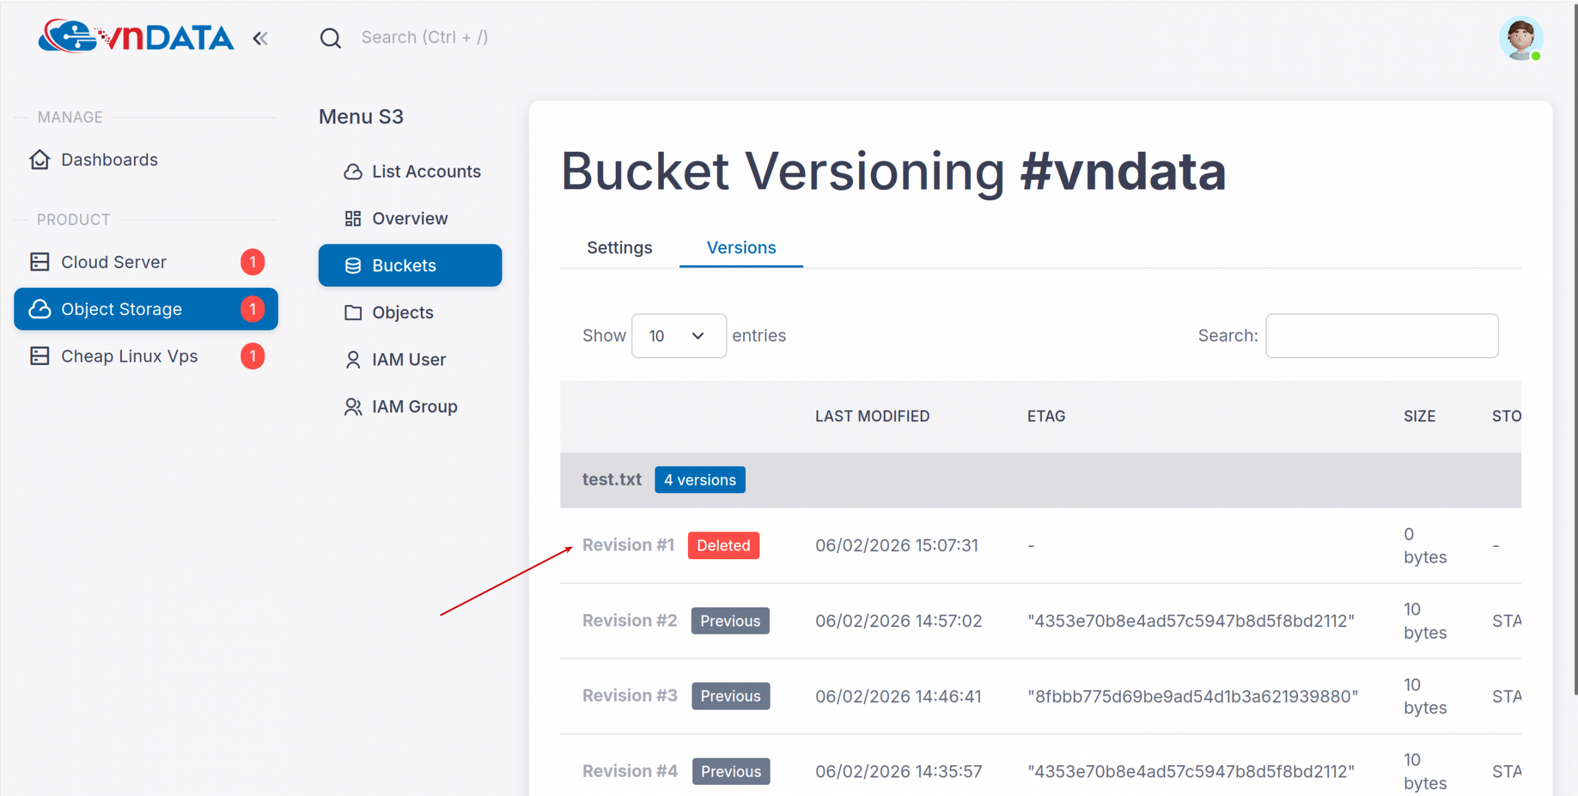The height and width of the screenshot is (796, 1578).
Task: Open IAM Group menu item
Action: tap(414, 406)
